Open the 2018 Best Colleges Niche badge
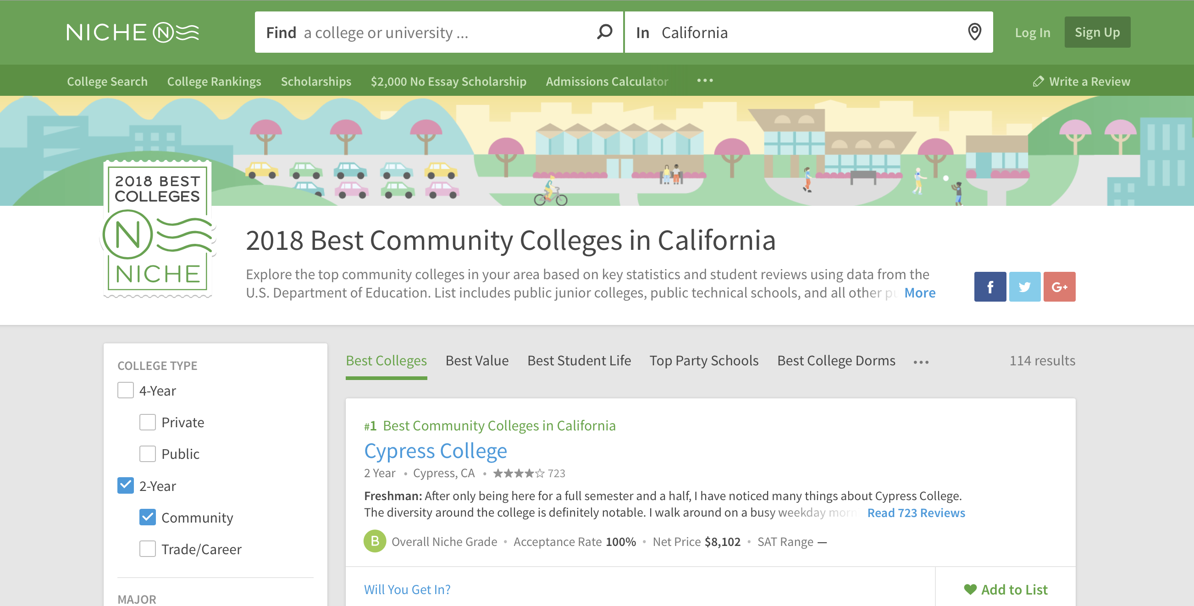The height and width of the screenshot is (606, 1194). coord(158,229)
